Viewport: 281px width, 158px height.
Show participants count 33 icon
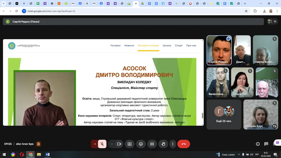272,21
